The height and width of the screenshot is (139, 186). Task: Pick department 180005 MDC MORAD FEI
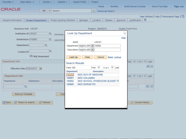coord(70,84)
